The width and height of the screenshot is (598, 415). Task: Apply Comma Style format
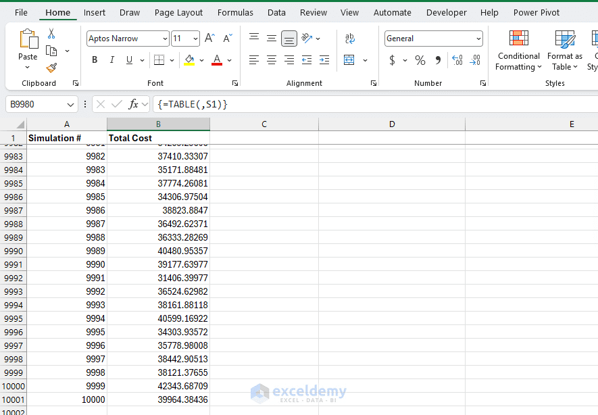click(438, 60)
